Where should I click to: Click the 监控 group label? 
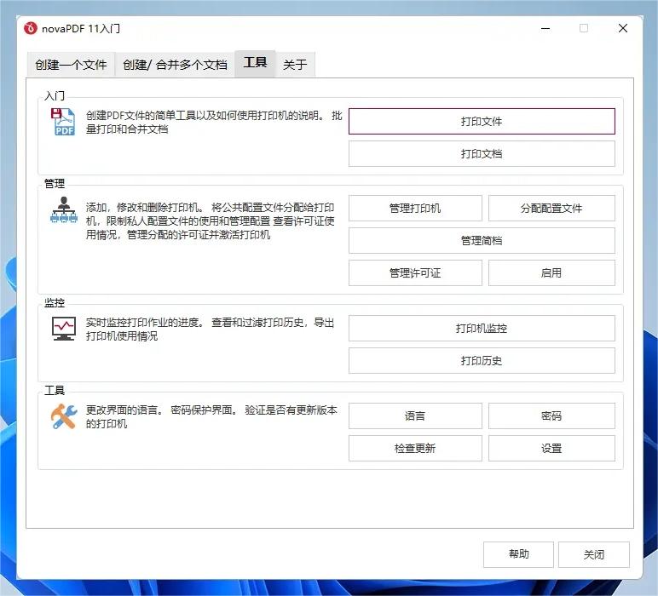[55, 302]
